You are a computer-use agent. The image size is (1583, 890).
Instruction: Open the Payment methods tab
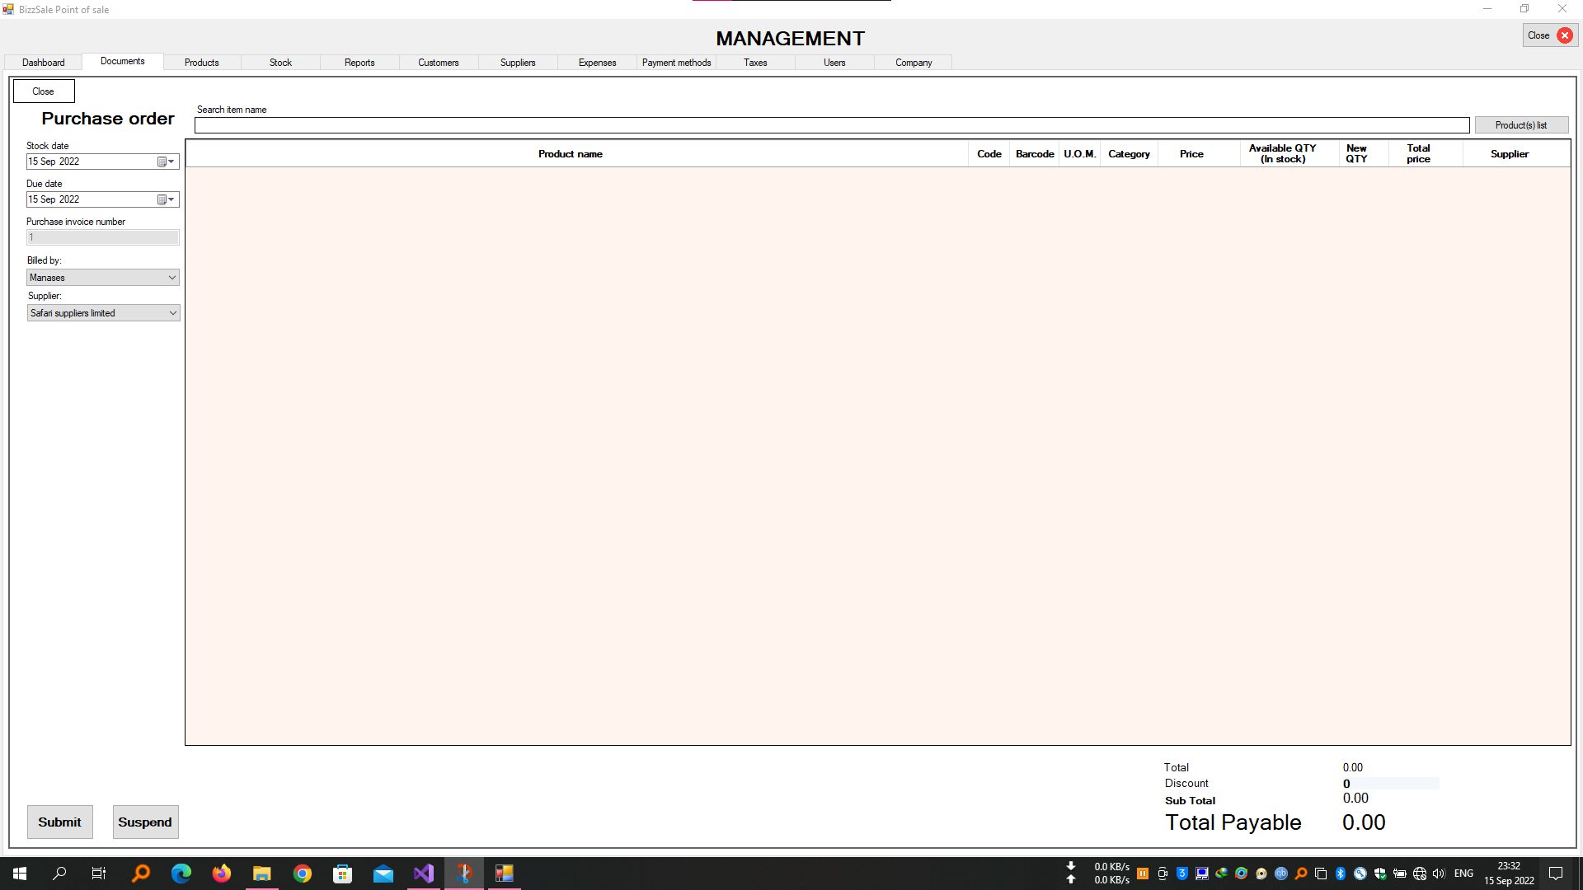pos(676,63)
